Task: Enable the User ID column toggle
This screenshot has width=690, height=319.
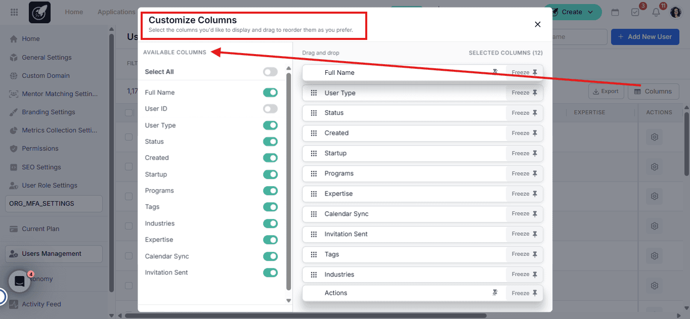Action: click(270, 109)
